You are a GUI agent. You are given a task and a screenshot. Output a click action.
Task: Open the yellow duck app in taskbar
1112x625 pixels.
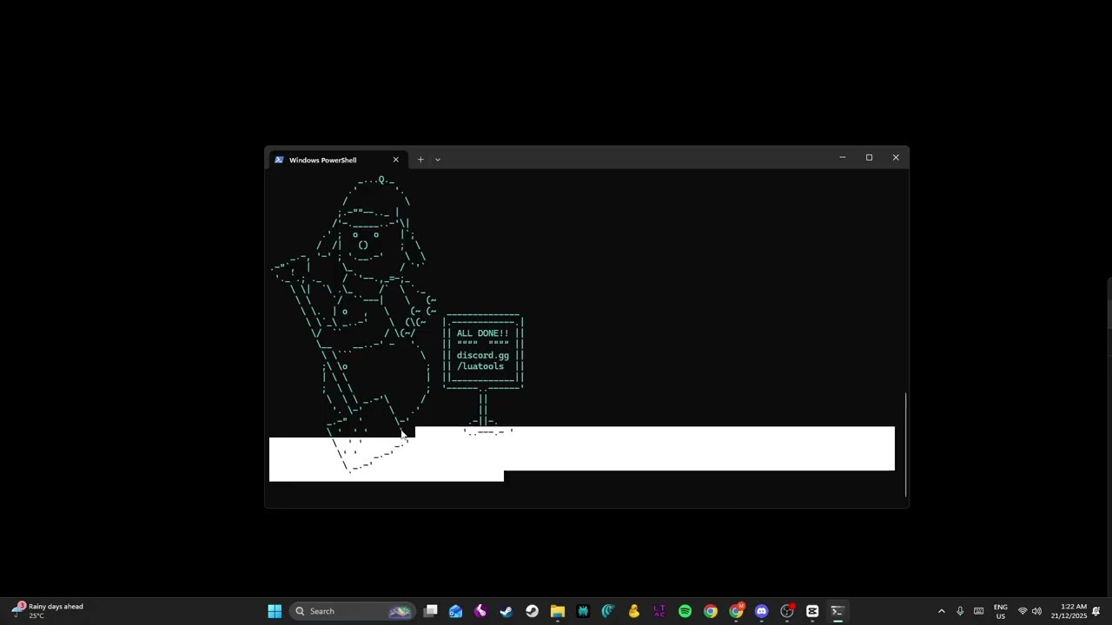[634, 611]
